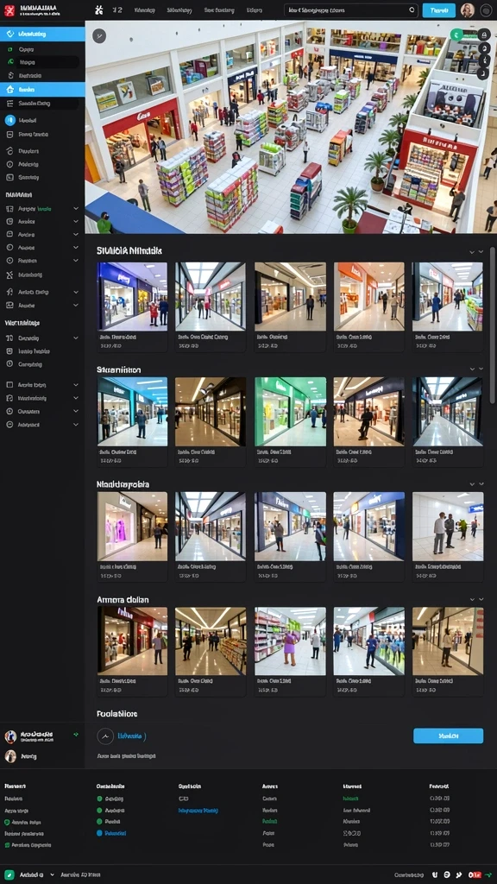Open the user avatar in the top bar
The height and width of the screenshot is (884, 497).
point(467,10)
